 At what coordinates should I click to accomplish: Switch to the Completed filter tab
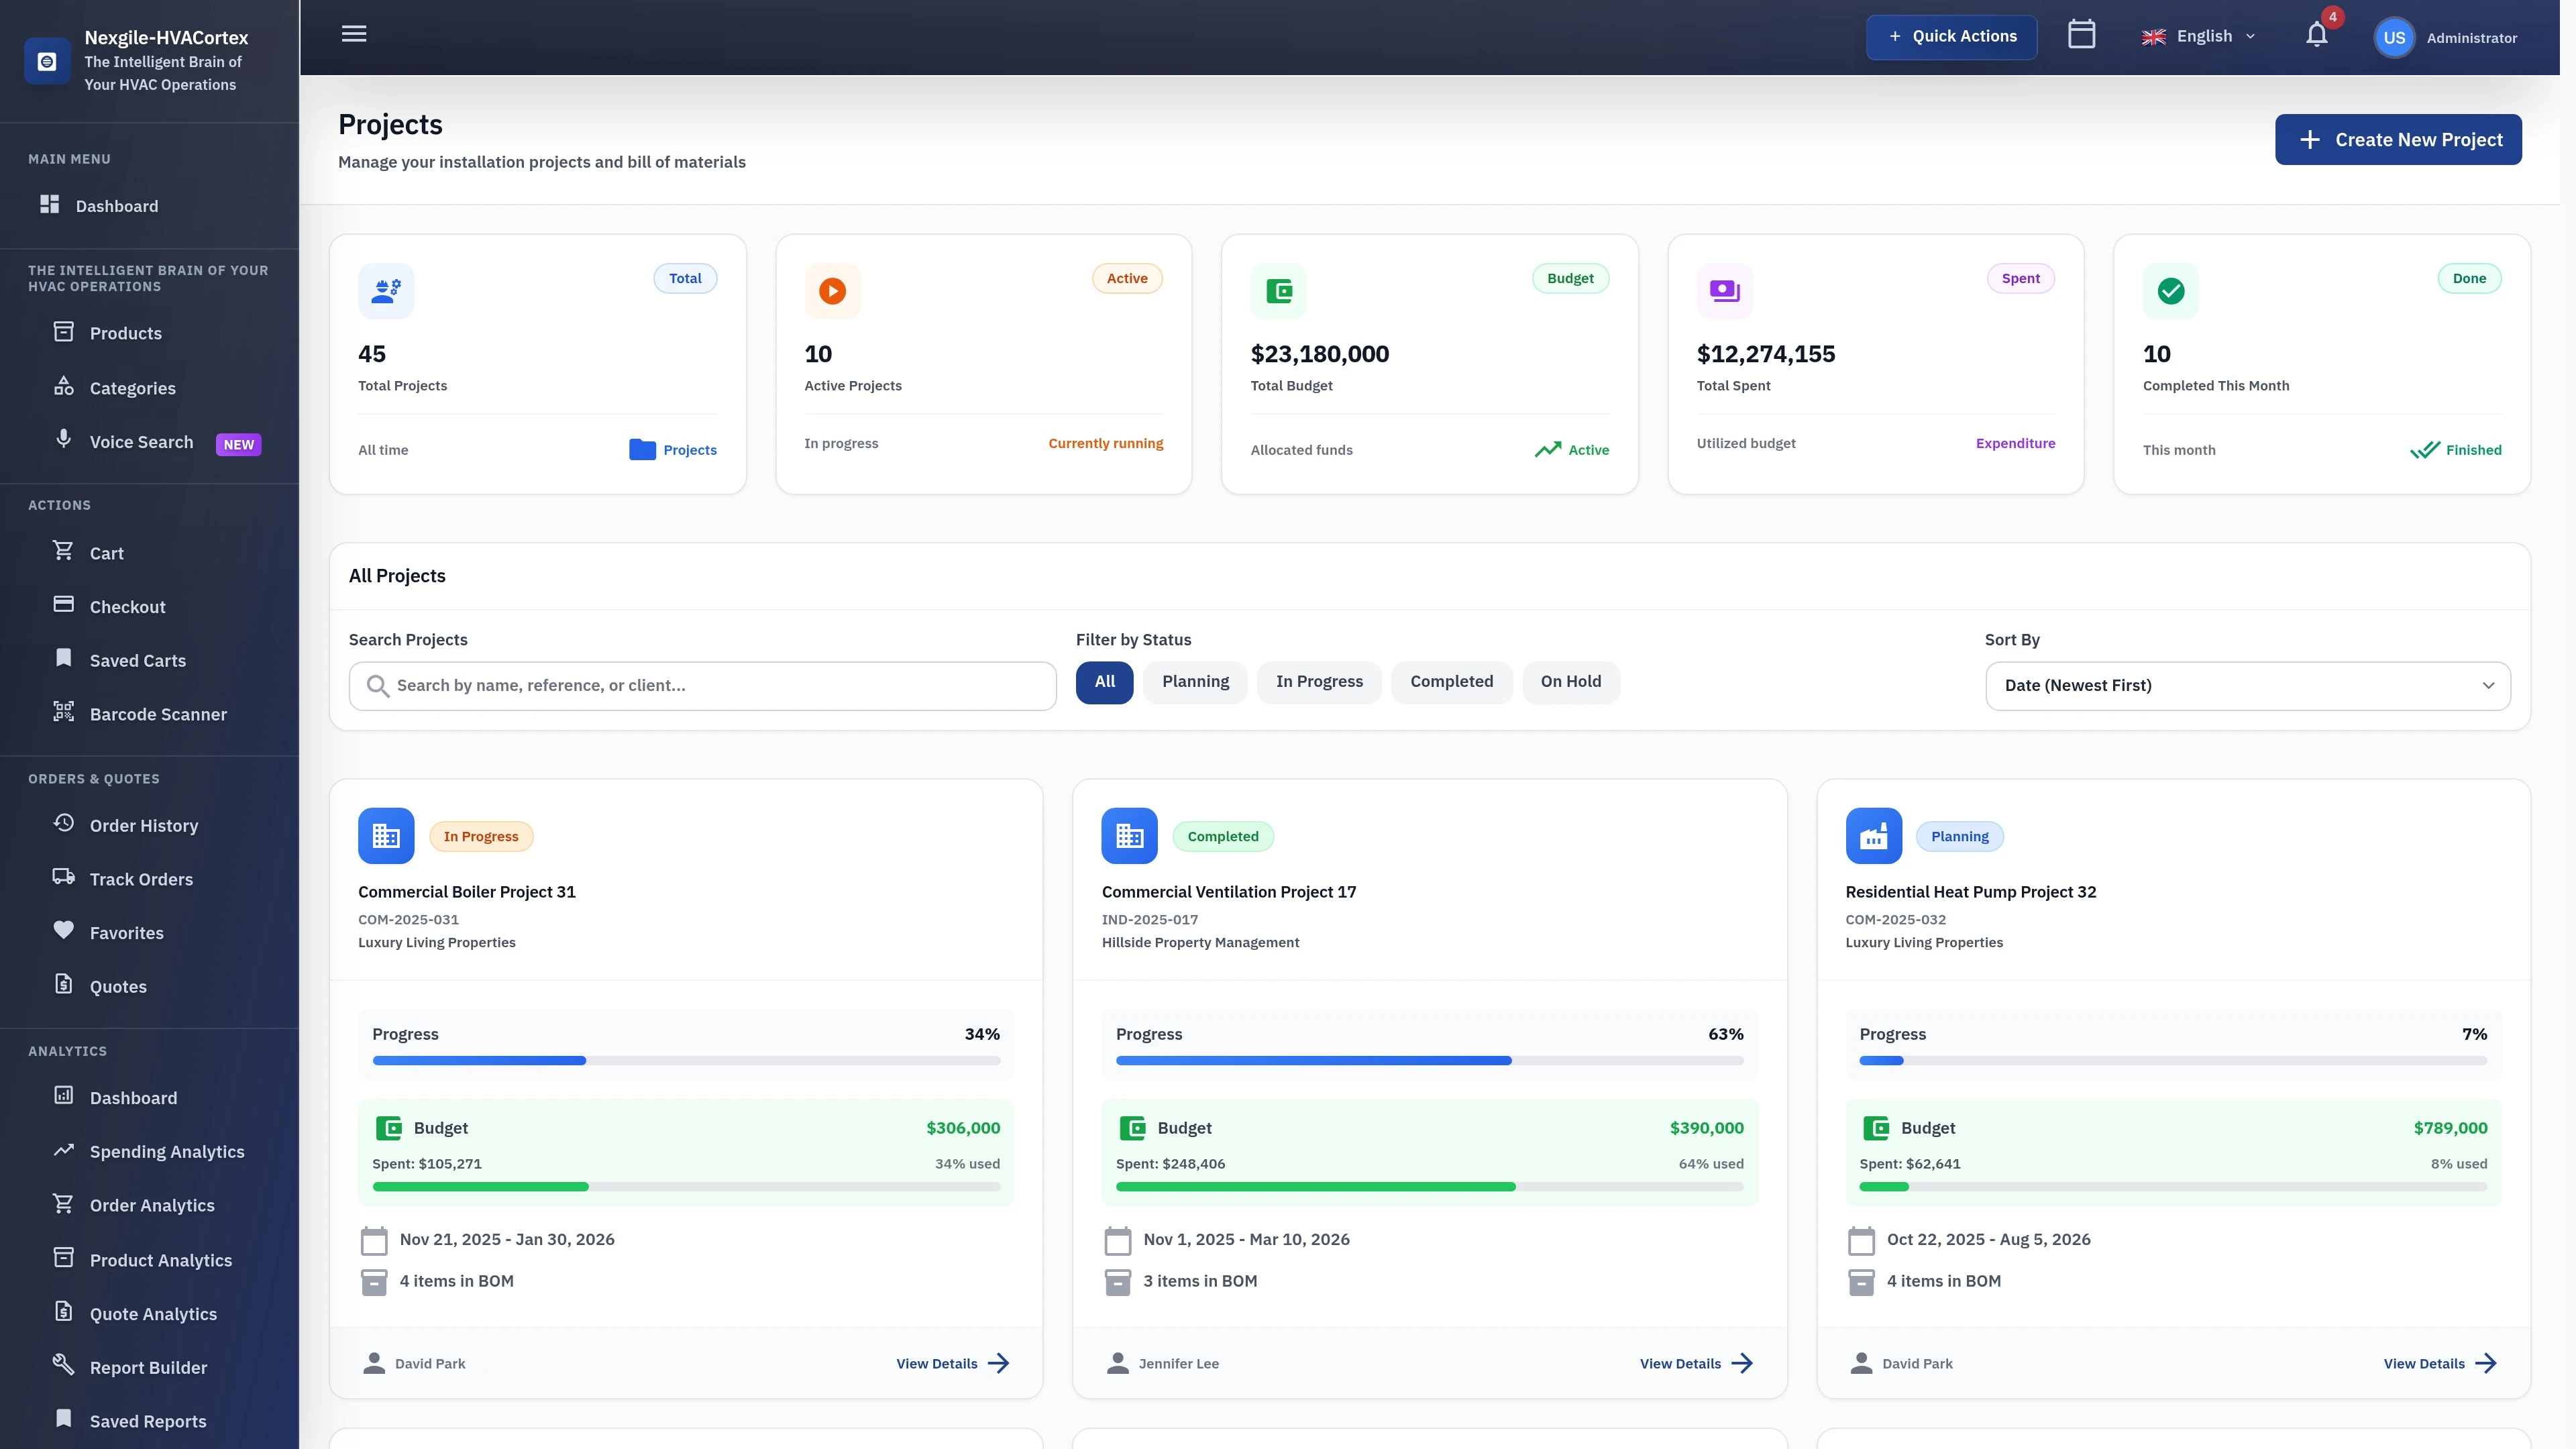[x=1452, y=681]
